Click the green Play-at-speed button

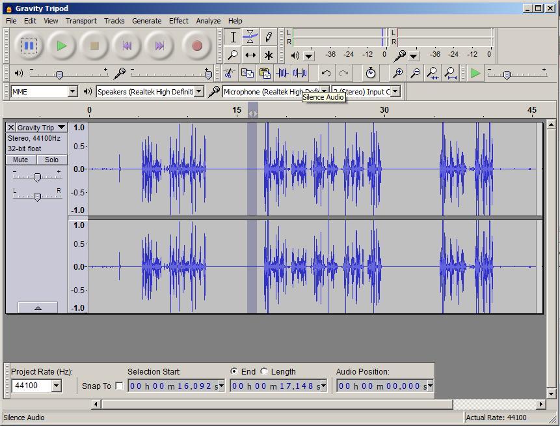(x=475, y=74)
